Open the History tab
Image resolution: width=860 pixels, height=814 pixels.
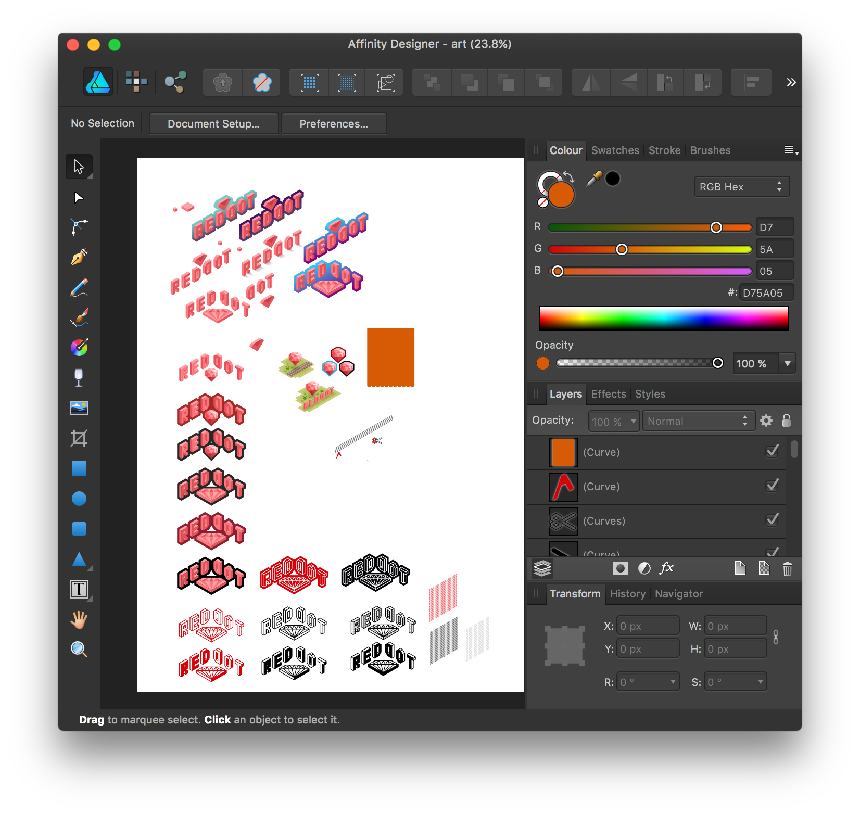click(627, 594)
